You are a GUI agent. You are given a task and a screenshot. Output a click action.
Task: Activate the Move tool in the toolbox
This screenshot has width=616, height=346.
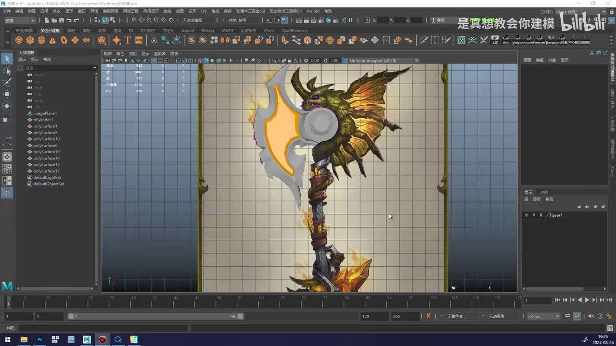point(7,94)
